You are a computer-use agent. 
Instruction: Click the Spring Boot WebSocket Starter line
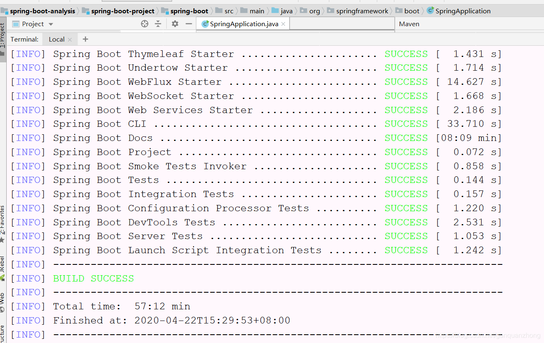[x=256, y=96]
